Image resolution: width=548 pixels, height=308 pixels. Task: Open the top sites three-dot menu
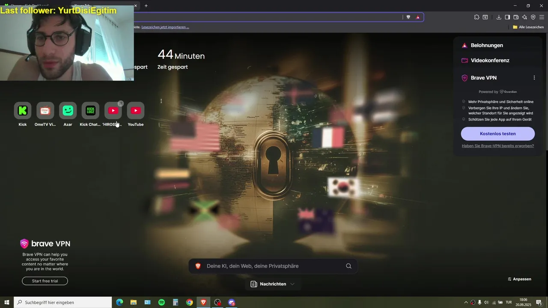coord(161,101)
